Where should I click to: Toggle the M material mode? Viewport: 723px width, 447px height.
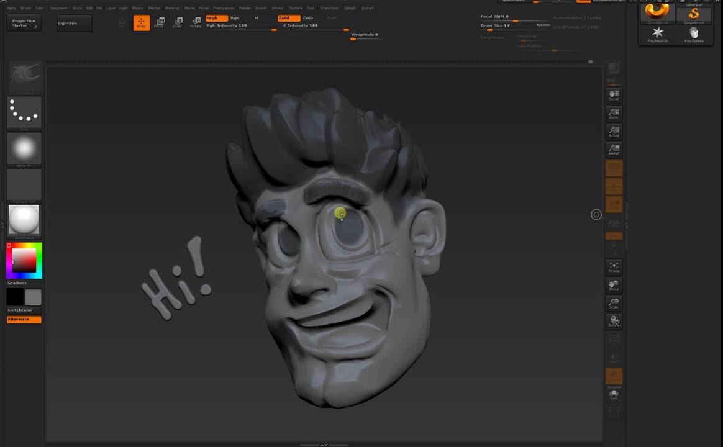(257, 18)
